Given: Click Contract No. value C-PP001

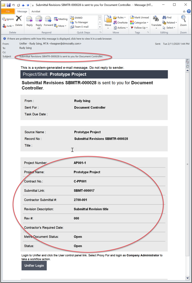Looking at the screenshot, I should point(80,181).
